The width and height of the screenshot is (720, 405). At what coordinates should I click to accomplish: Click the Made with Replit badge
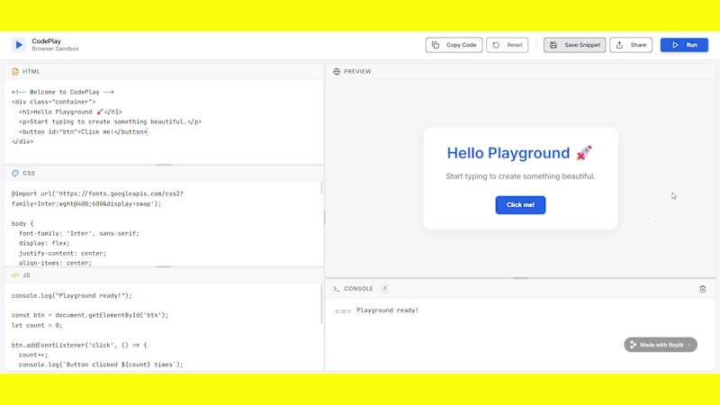[661, 345]
